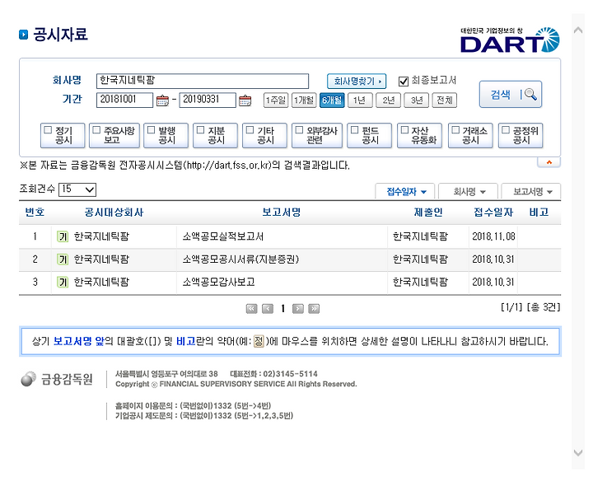
Task: Go to the previous results page
Action: pyautogui.click(x=268, y=309)
